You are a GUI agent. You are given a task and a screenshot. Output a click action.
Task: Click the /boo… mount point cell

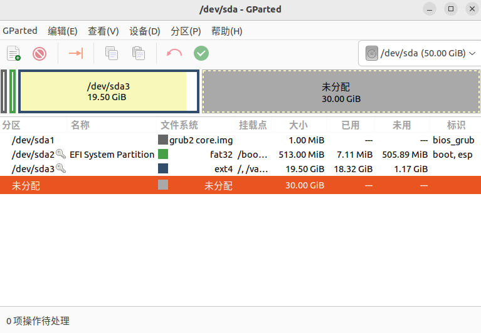pos(253,154)
